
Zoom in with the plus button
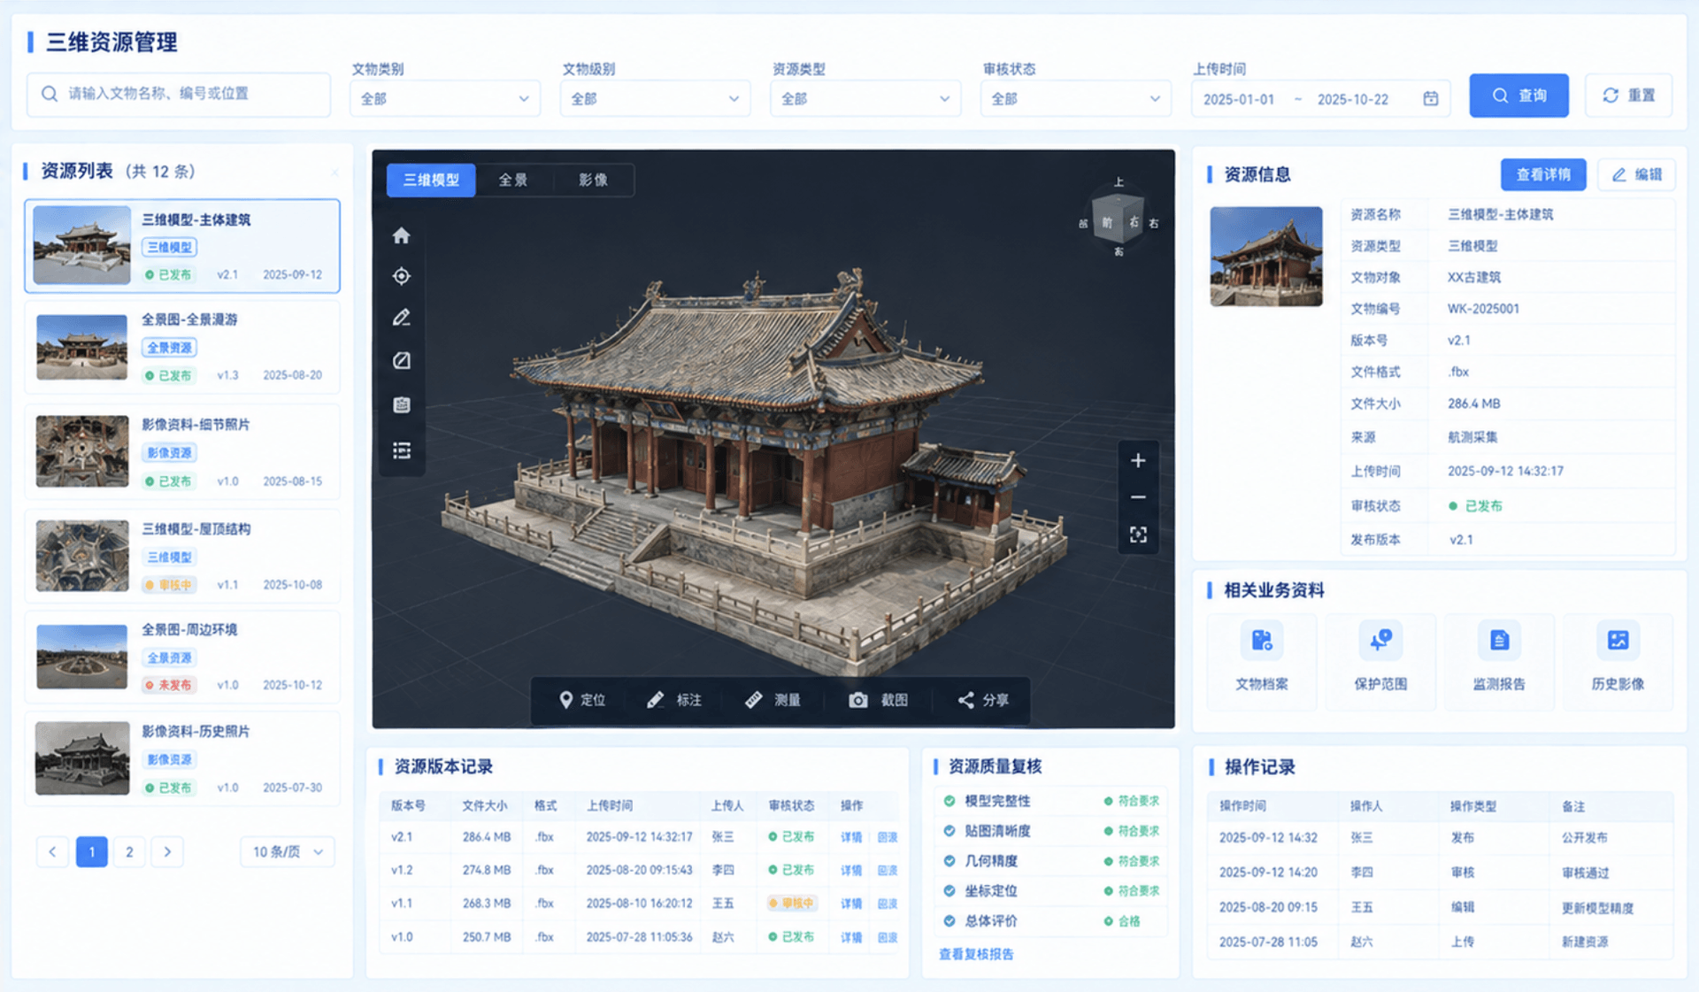(1138, 460)
